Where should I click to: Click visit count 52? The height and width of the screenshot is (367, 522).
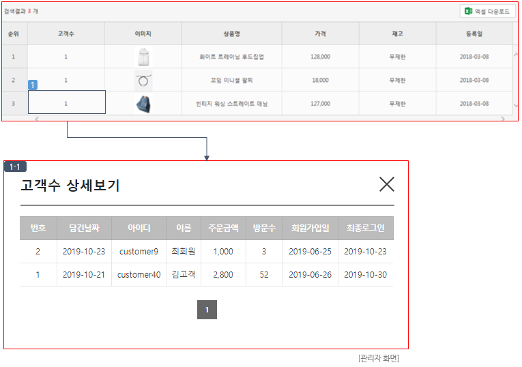(264, 275)
